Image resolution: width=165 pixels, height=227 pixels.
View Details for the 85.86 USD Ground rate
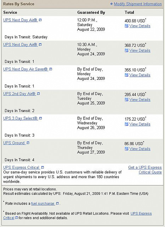tap(140, 149)
